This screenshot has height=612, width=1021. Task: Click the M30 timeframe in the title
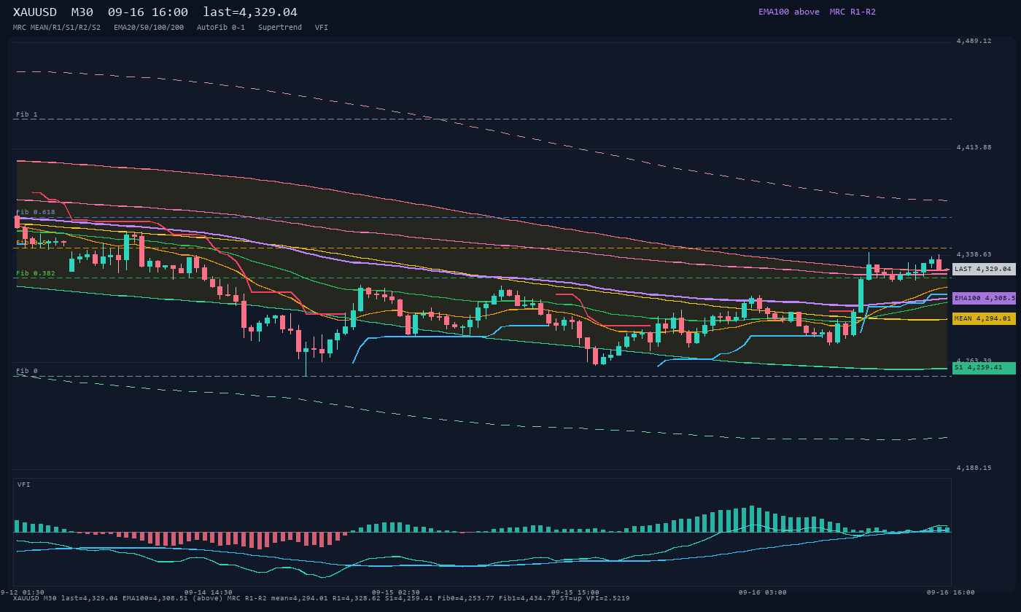[x=82, y=12]
